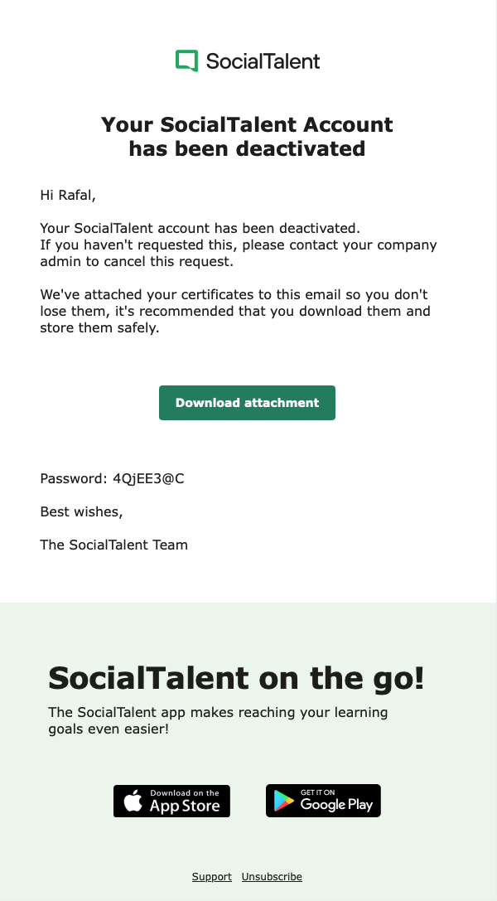Click "The SocialTalent Team" signature
Screen dimensions: 497x901
[113, 545]
